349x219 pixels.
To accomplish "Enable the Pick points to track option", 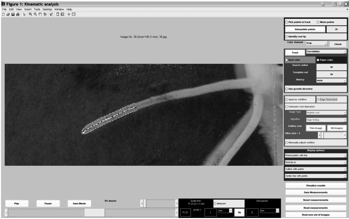I will [x=287, y=22].
